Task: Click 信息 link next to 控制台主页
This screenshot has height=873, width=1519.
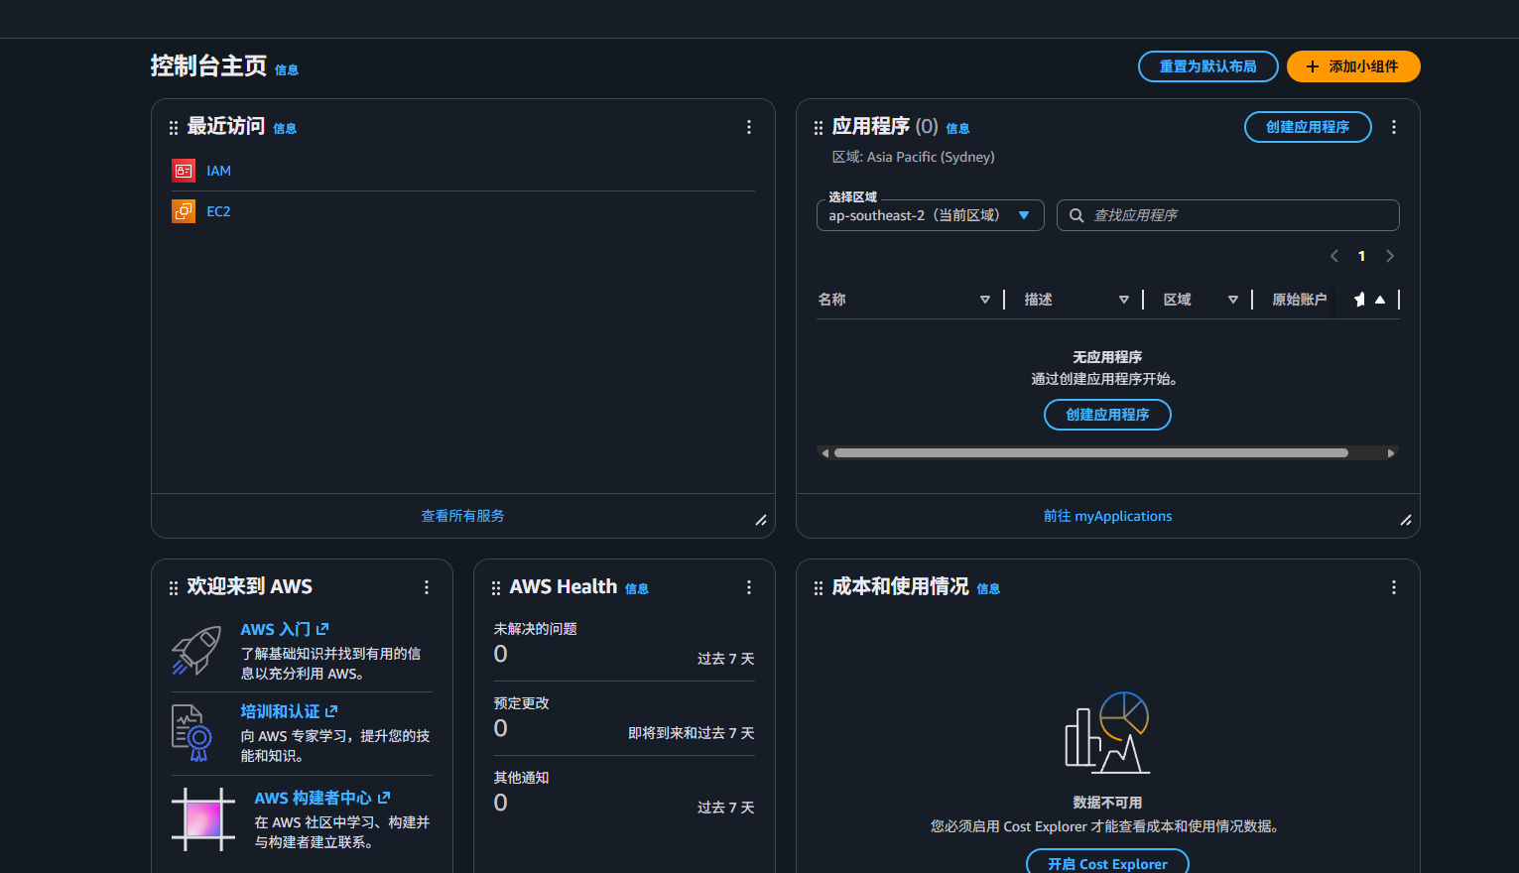Action: pos(287,70)
